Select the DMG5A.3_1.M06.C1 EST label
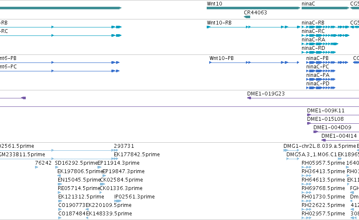This screenshot has height=220, width=359. point(312,155)
